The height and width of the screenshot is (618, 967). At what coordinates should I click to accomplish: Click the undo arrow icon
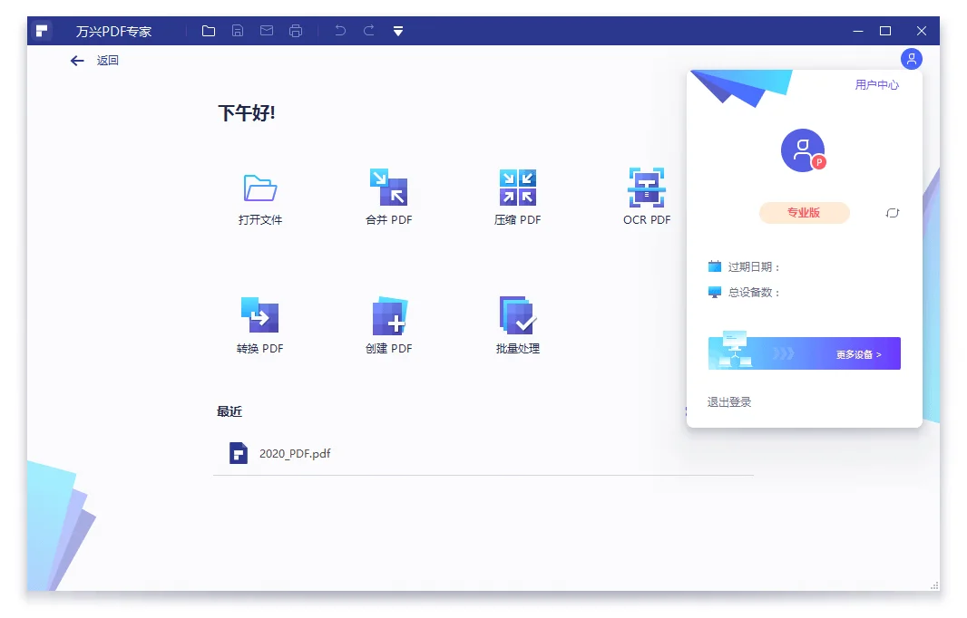click(x=339, y=30)
